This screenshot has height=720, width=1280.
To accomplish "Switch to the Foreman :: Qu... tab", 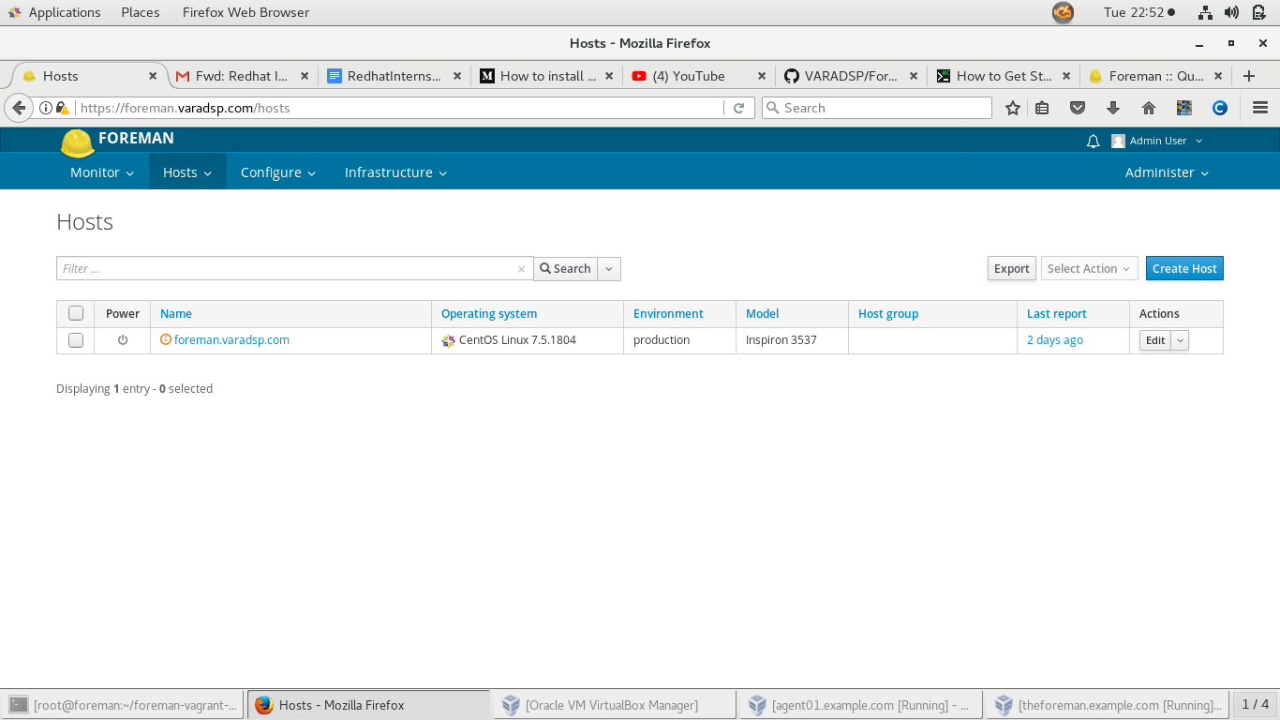I will click(x=1155, y=76).
